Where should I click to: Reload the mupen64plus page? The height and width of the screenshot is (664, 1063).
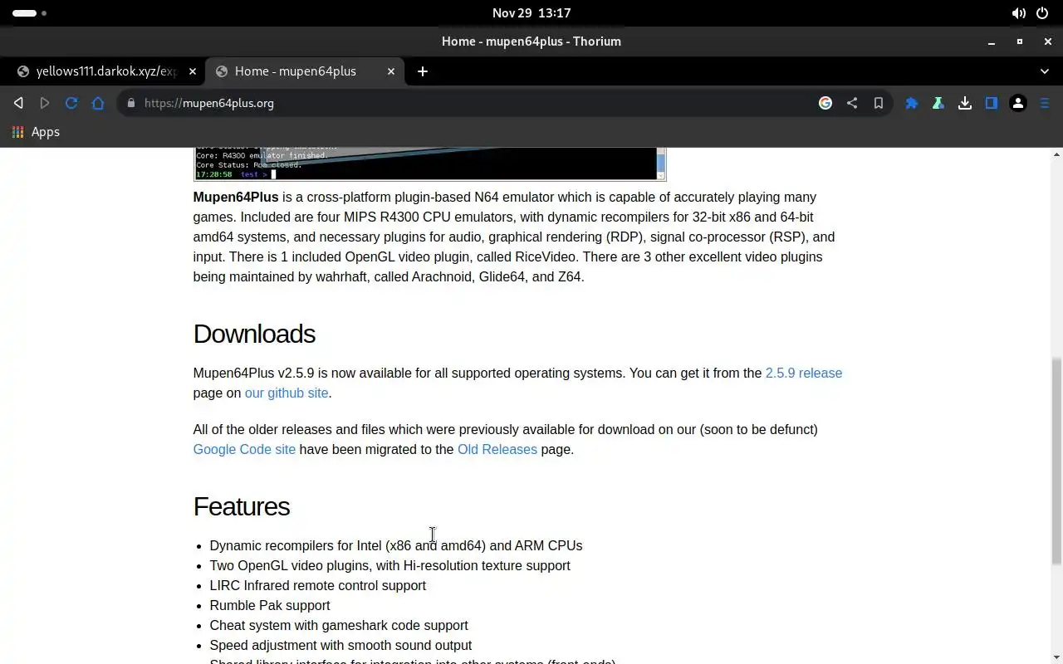pos(71,103)
